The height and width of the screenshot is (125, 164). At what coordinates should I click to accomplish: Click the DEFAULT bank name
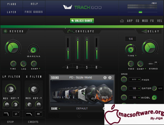82,108
